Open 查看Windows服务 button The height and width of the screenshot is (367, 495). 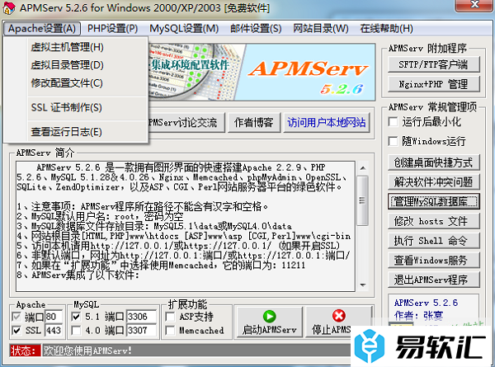click(x=433, y=260)
